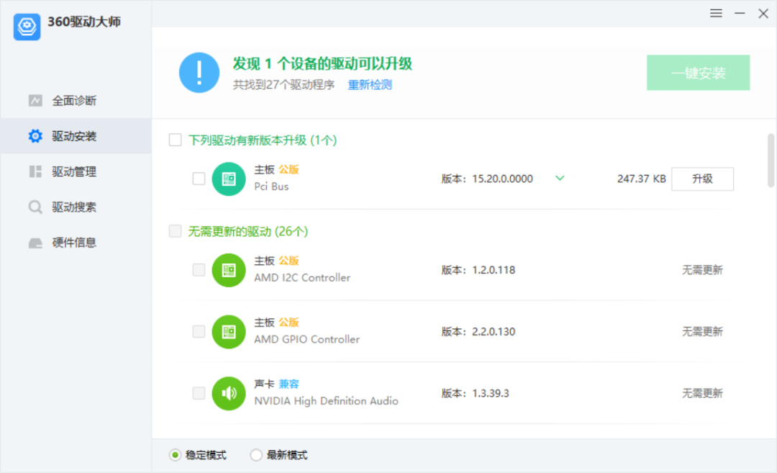This screenshot has width=777, height=473.
Task: Click the 驱动管理 grid icon
Action: coord(35,171)
